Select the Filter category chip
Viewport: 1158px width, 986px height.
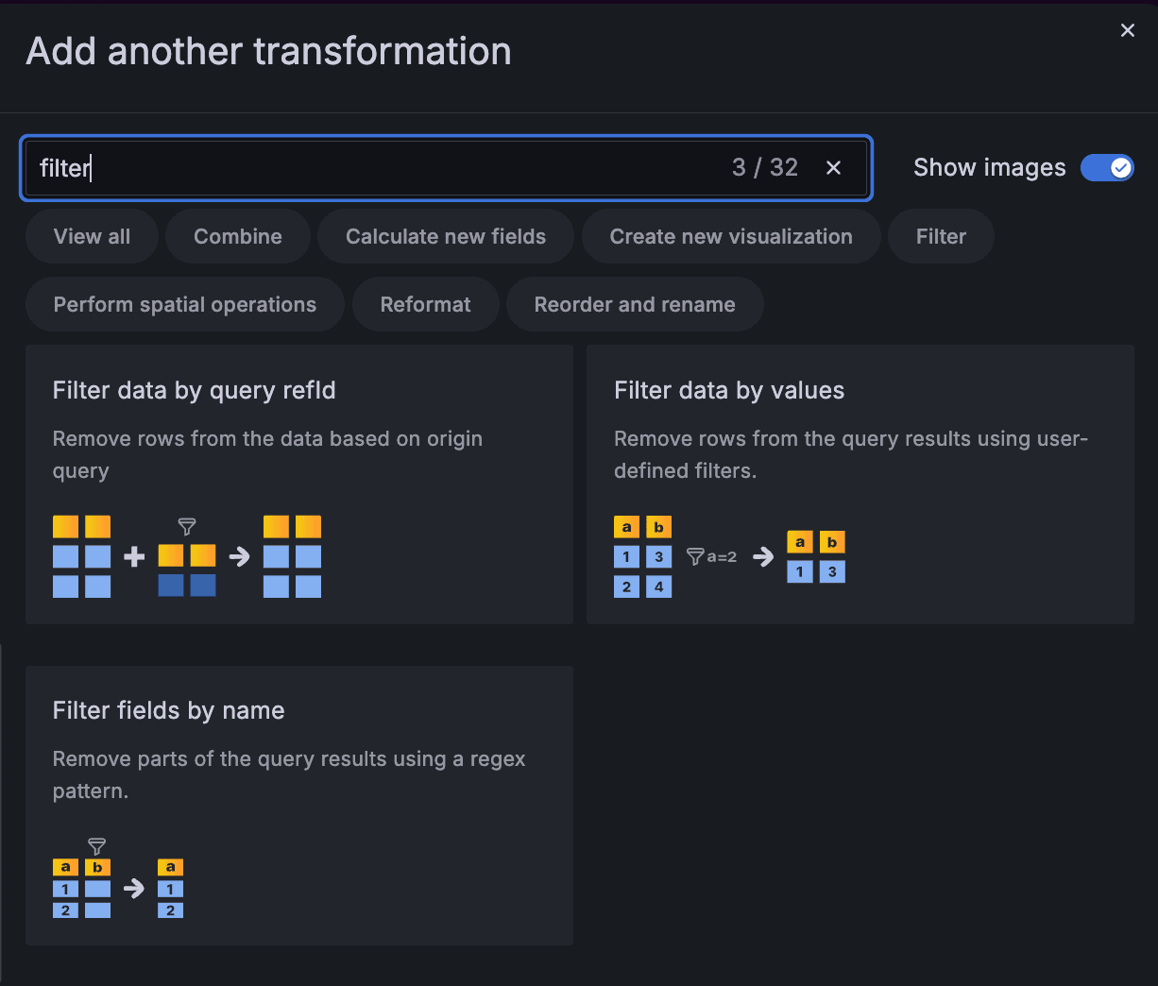click(941, 236)
